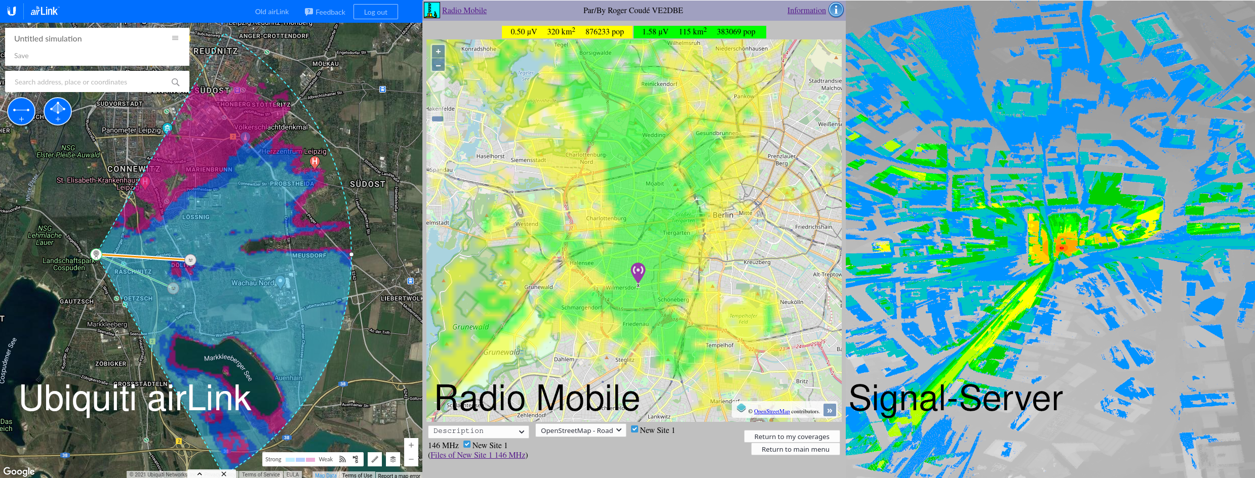Click the Log out button
Image resolution: width=1255 pixels, height=478 pixels.
click(375, 12)
